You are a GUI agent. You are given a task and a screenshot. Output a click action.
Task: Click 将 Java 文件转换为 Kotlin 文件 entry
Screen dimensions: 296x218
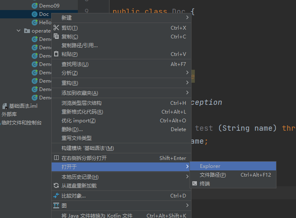(x=121, y=215)
